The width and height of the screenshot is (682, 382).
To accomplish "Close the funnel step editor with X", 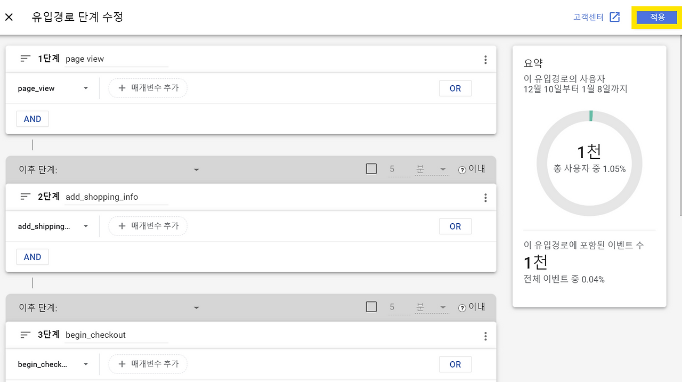I will (x=9, y=17).
